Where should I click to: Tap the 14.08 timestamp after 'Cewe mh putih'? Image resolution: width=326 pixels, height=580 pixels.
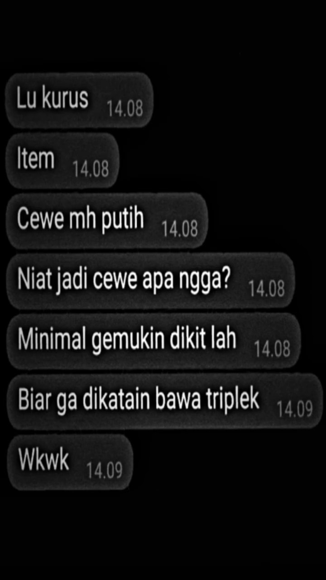(x=180, y=229)
